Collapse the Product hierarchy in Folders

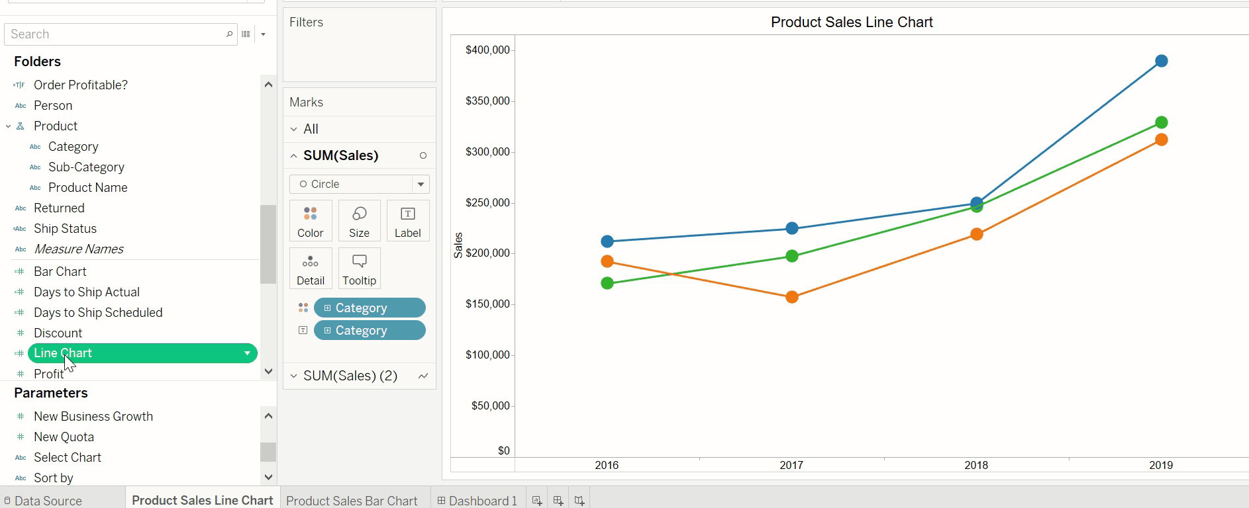tap(8, 126)
